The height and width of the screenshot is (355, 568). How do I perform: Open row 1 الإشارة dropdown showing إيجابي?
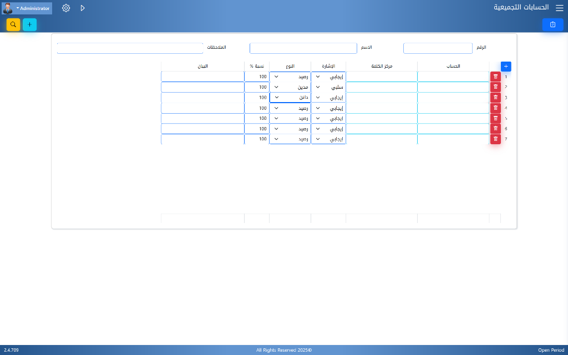point(328,77)
